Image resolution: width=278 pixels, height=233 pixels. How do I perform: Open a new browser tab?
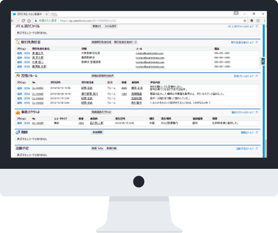tap(54, 14)
